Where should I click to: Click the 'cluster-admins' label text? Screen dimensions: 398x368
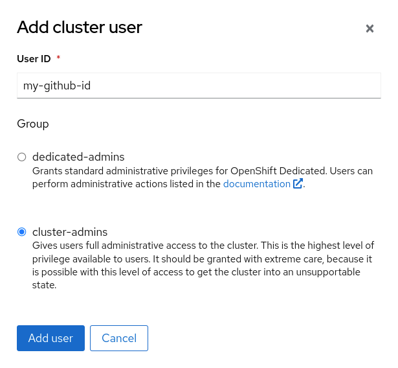[x=70, y=232]
